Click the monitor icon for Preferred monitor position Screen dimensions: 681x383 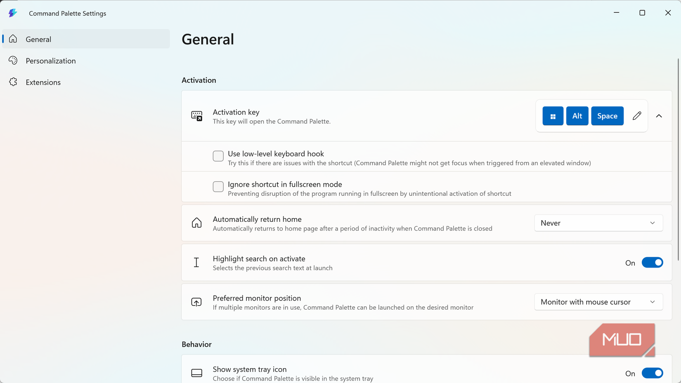tap(196, 302)
